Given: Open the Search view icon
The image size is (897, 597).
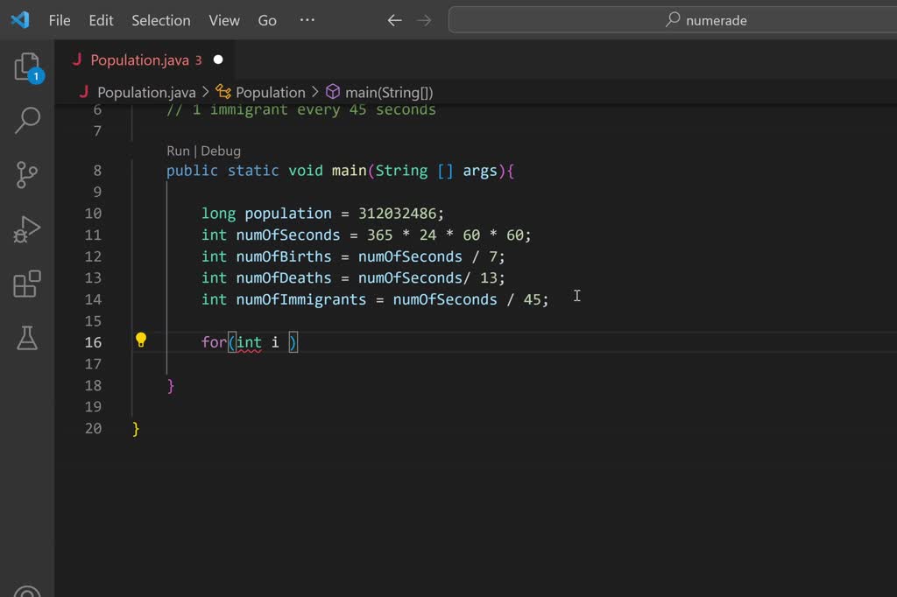Looking at the screenshot, I should (27, 121).
